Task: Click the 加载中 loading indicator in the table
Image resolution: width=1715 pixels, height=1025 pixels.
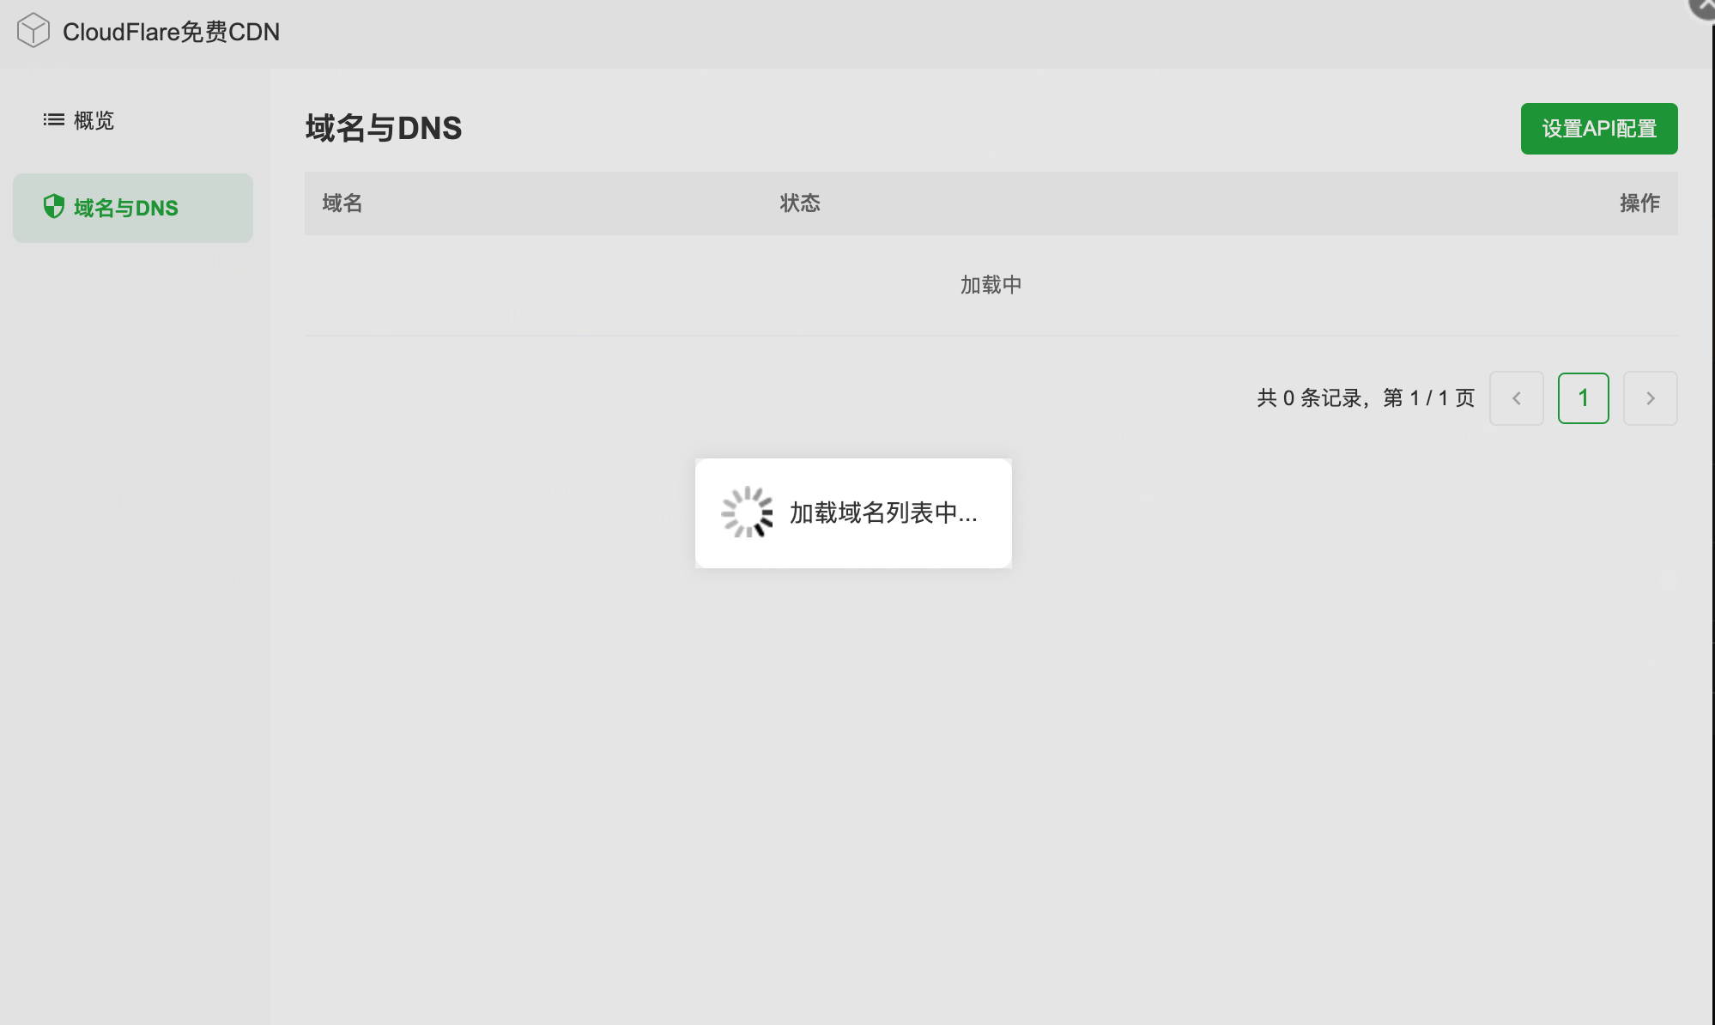Action: click(x=991, y=284)
